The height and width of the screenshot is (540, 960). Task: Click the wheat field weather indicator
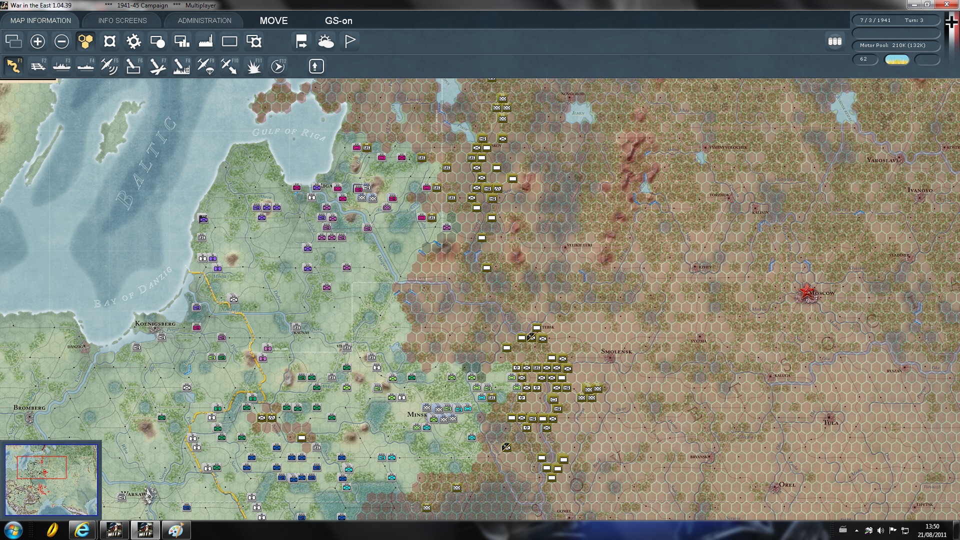coord(897,59)
